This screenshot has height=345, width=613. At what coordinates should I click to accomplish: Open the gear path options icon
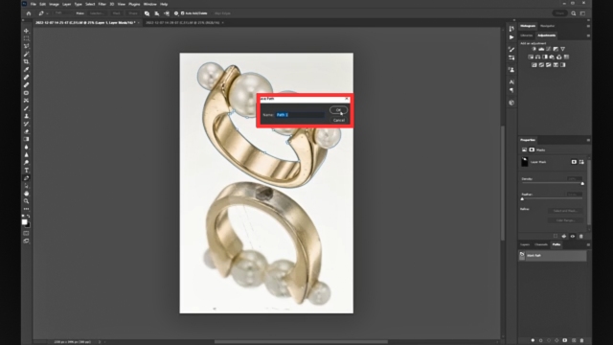(176, 13)
